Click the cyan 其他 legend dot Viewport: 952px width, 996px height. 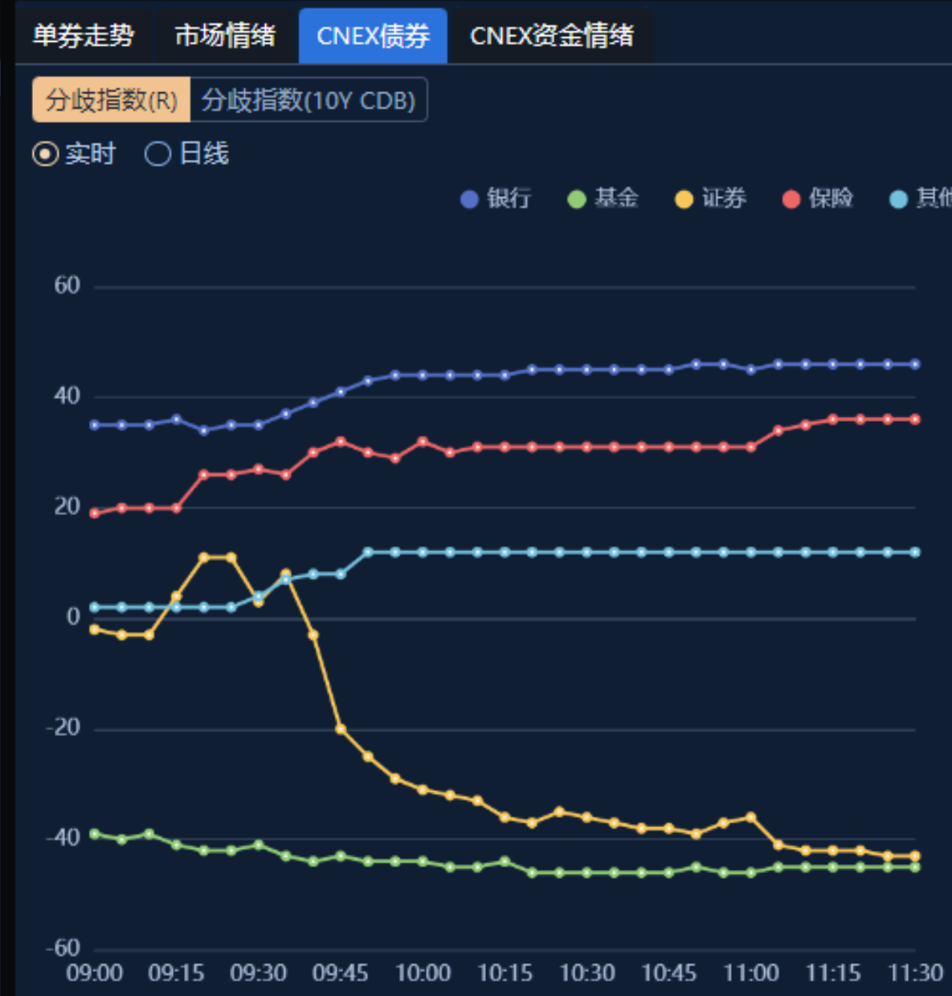coord(897,198)
